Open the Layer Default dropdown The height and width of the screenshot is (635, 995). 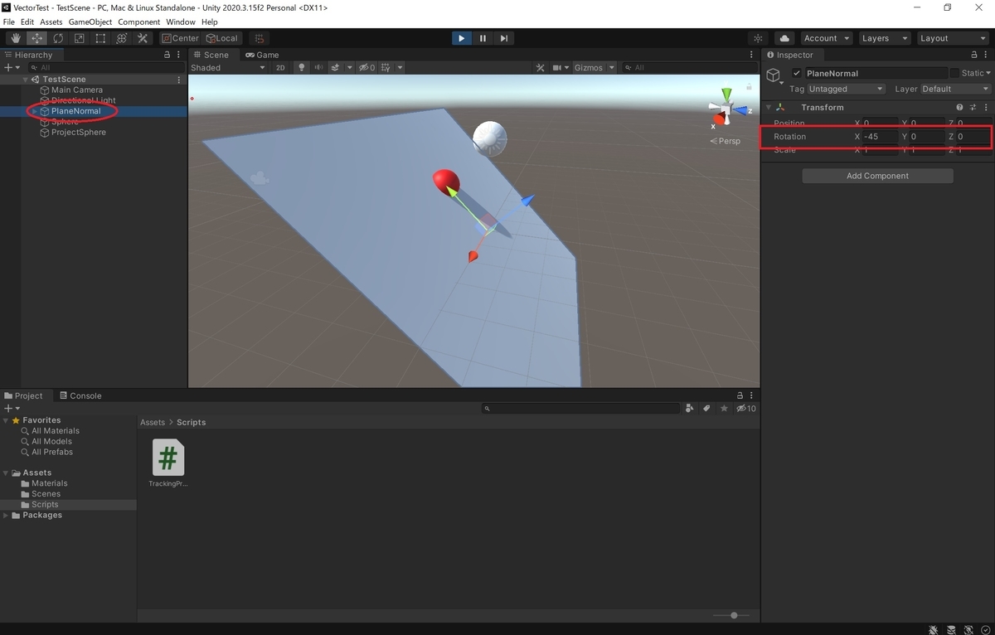click(956, 89)
